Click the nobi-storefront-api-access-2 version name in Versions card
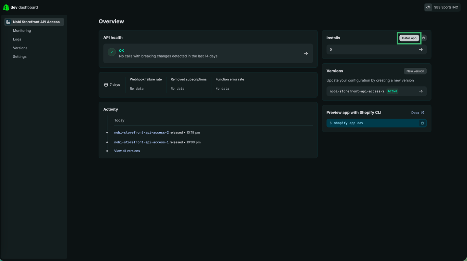Viewport: 467px width, 261px height. click(357, 91)
